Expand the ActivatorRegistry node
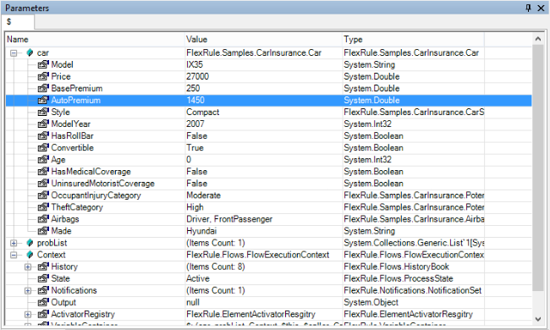550x330 pixels. (x=28, y=315)
